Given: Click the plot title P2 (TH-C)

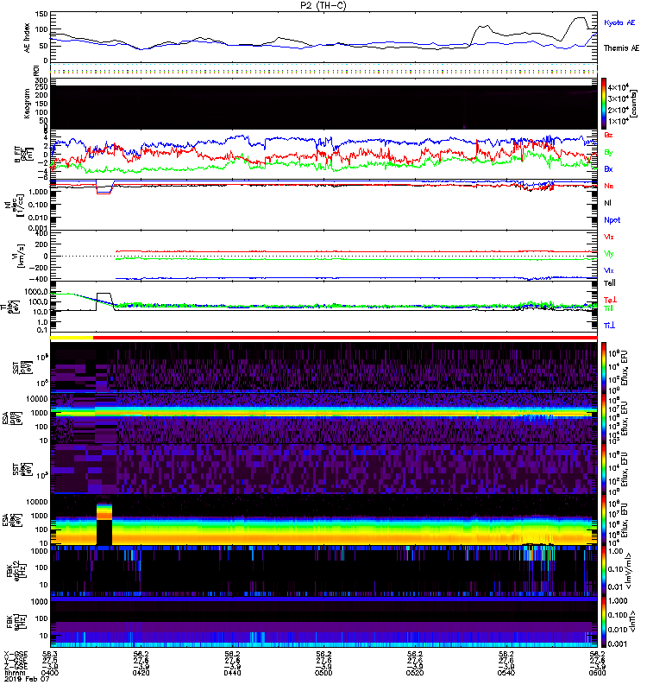Looking at the screenshot, I should [323, 5].
